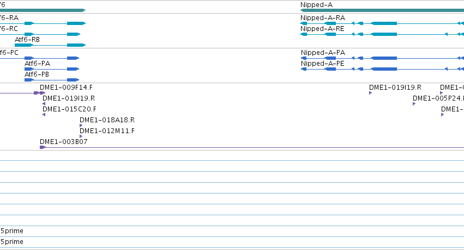464x250 pixels.
Task: Click the Nipped-A-PE protein label
Action: 323,64
